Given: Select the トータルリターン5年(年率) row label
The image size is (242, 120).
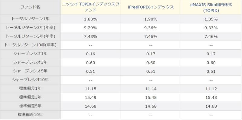Looking at the screenshot, I should pyautogui.click(x=30, y=36).
